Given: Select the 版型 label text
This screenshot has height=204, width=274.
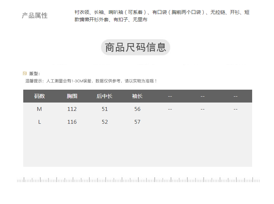Looking at the screenshot, I should (x=35, y=74).
